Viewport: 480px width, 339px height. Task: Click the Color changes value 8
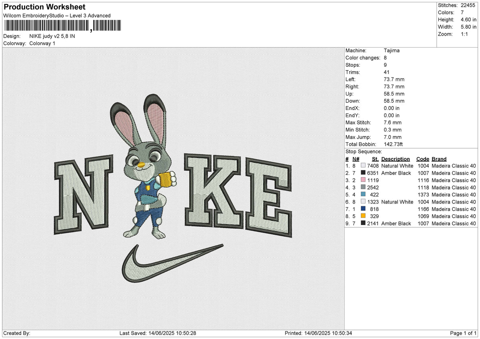tap(385, 58)
